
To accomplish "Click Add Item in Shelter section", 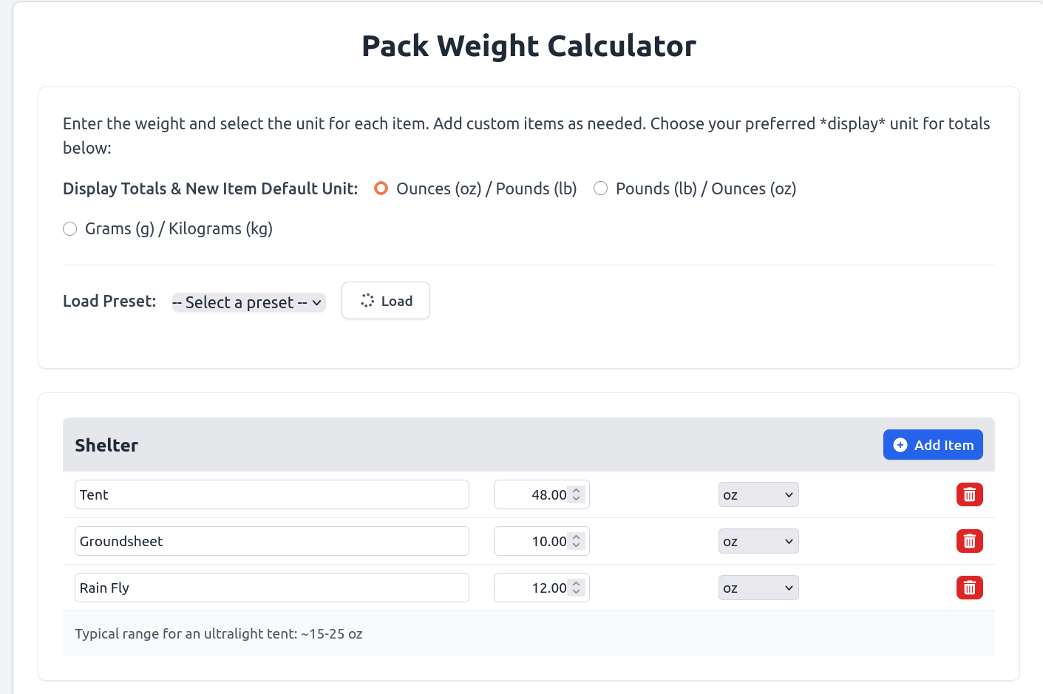I will [933, 445].
